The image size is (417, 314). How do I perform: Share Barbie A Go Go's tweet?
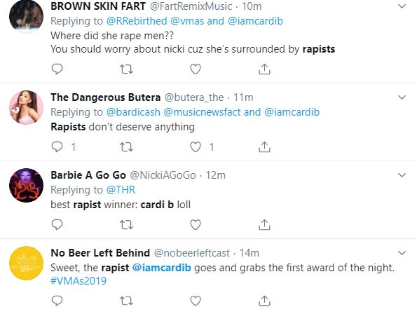[x=264, y=225]
